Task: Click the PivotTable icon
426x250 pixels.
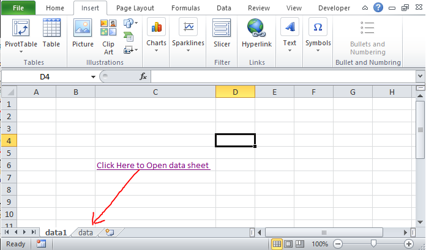Action: (21, 28)
